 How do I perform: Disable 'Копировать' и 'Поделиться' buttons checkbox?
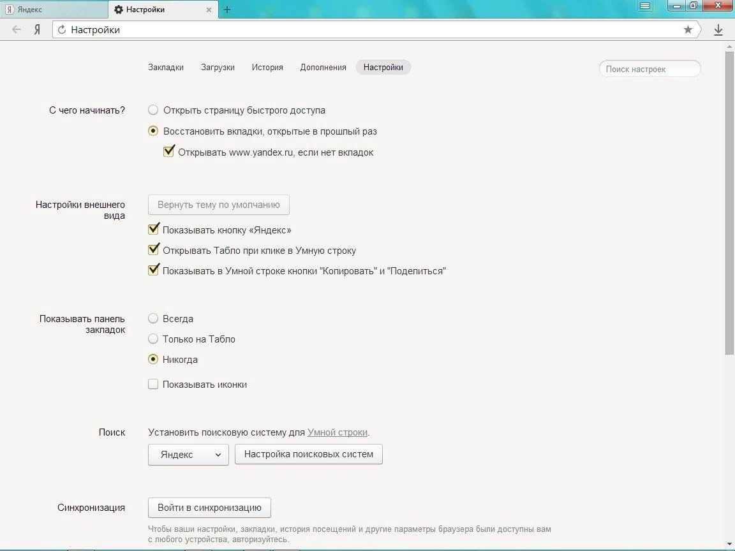point(153,270)
